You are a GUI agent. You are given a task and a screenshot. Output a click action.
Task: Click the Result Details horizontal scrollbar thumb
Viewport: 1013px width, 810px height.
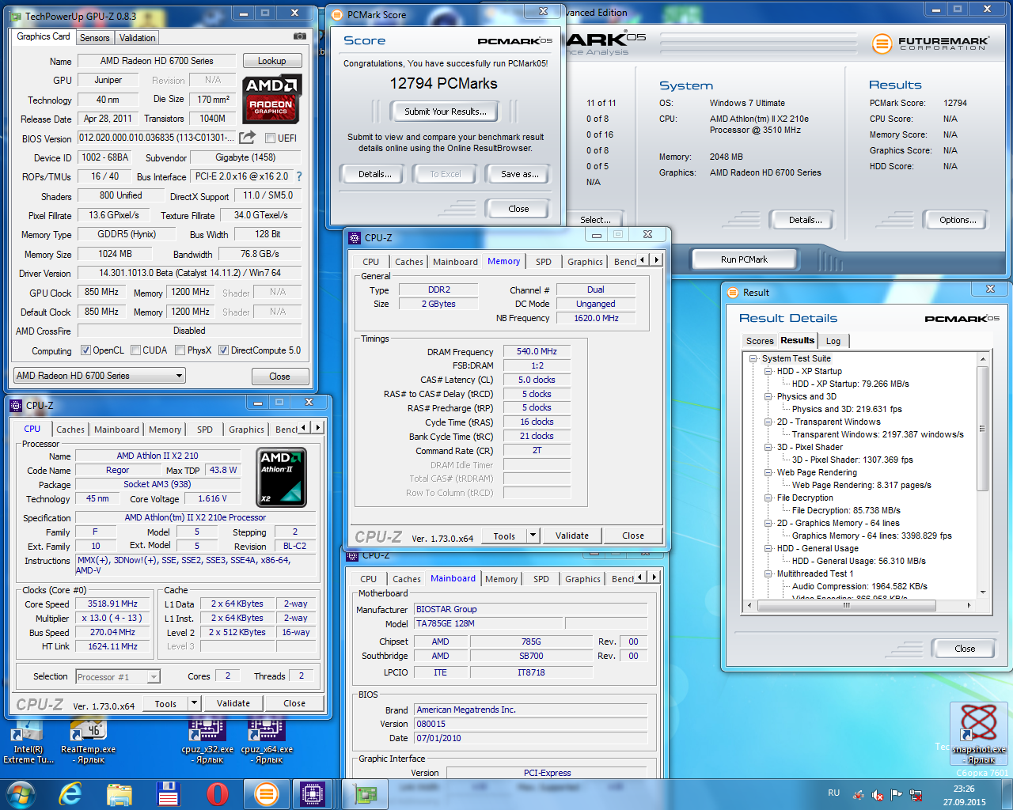847,605
